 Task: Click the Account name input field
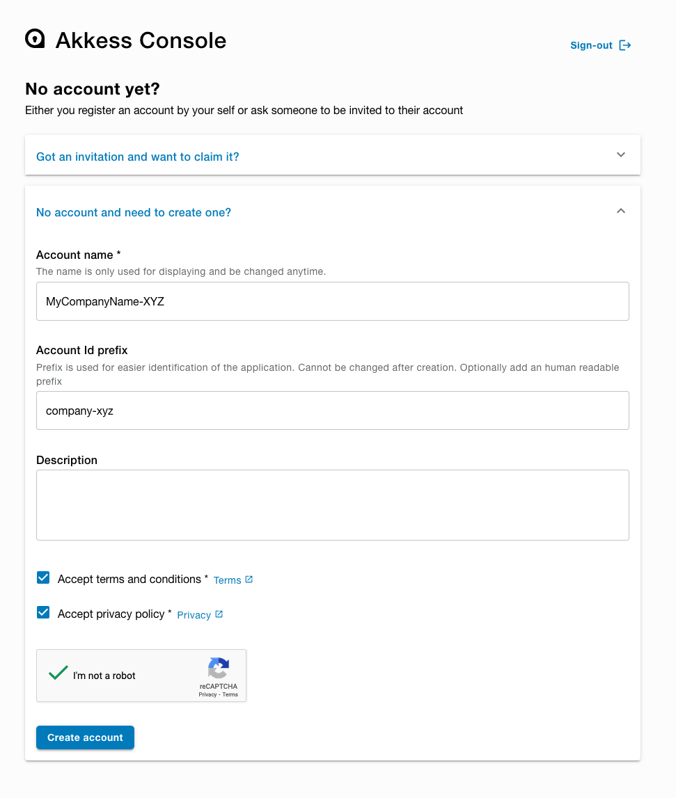tap(332, 301)
